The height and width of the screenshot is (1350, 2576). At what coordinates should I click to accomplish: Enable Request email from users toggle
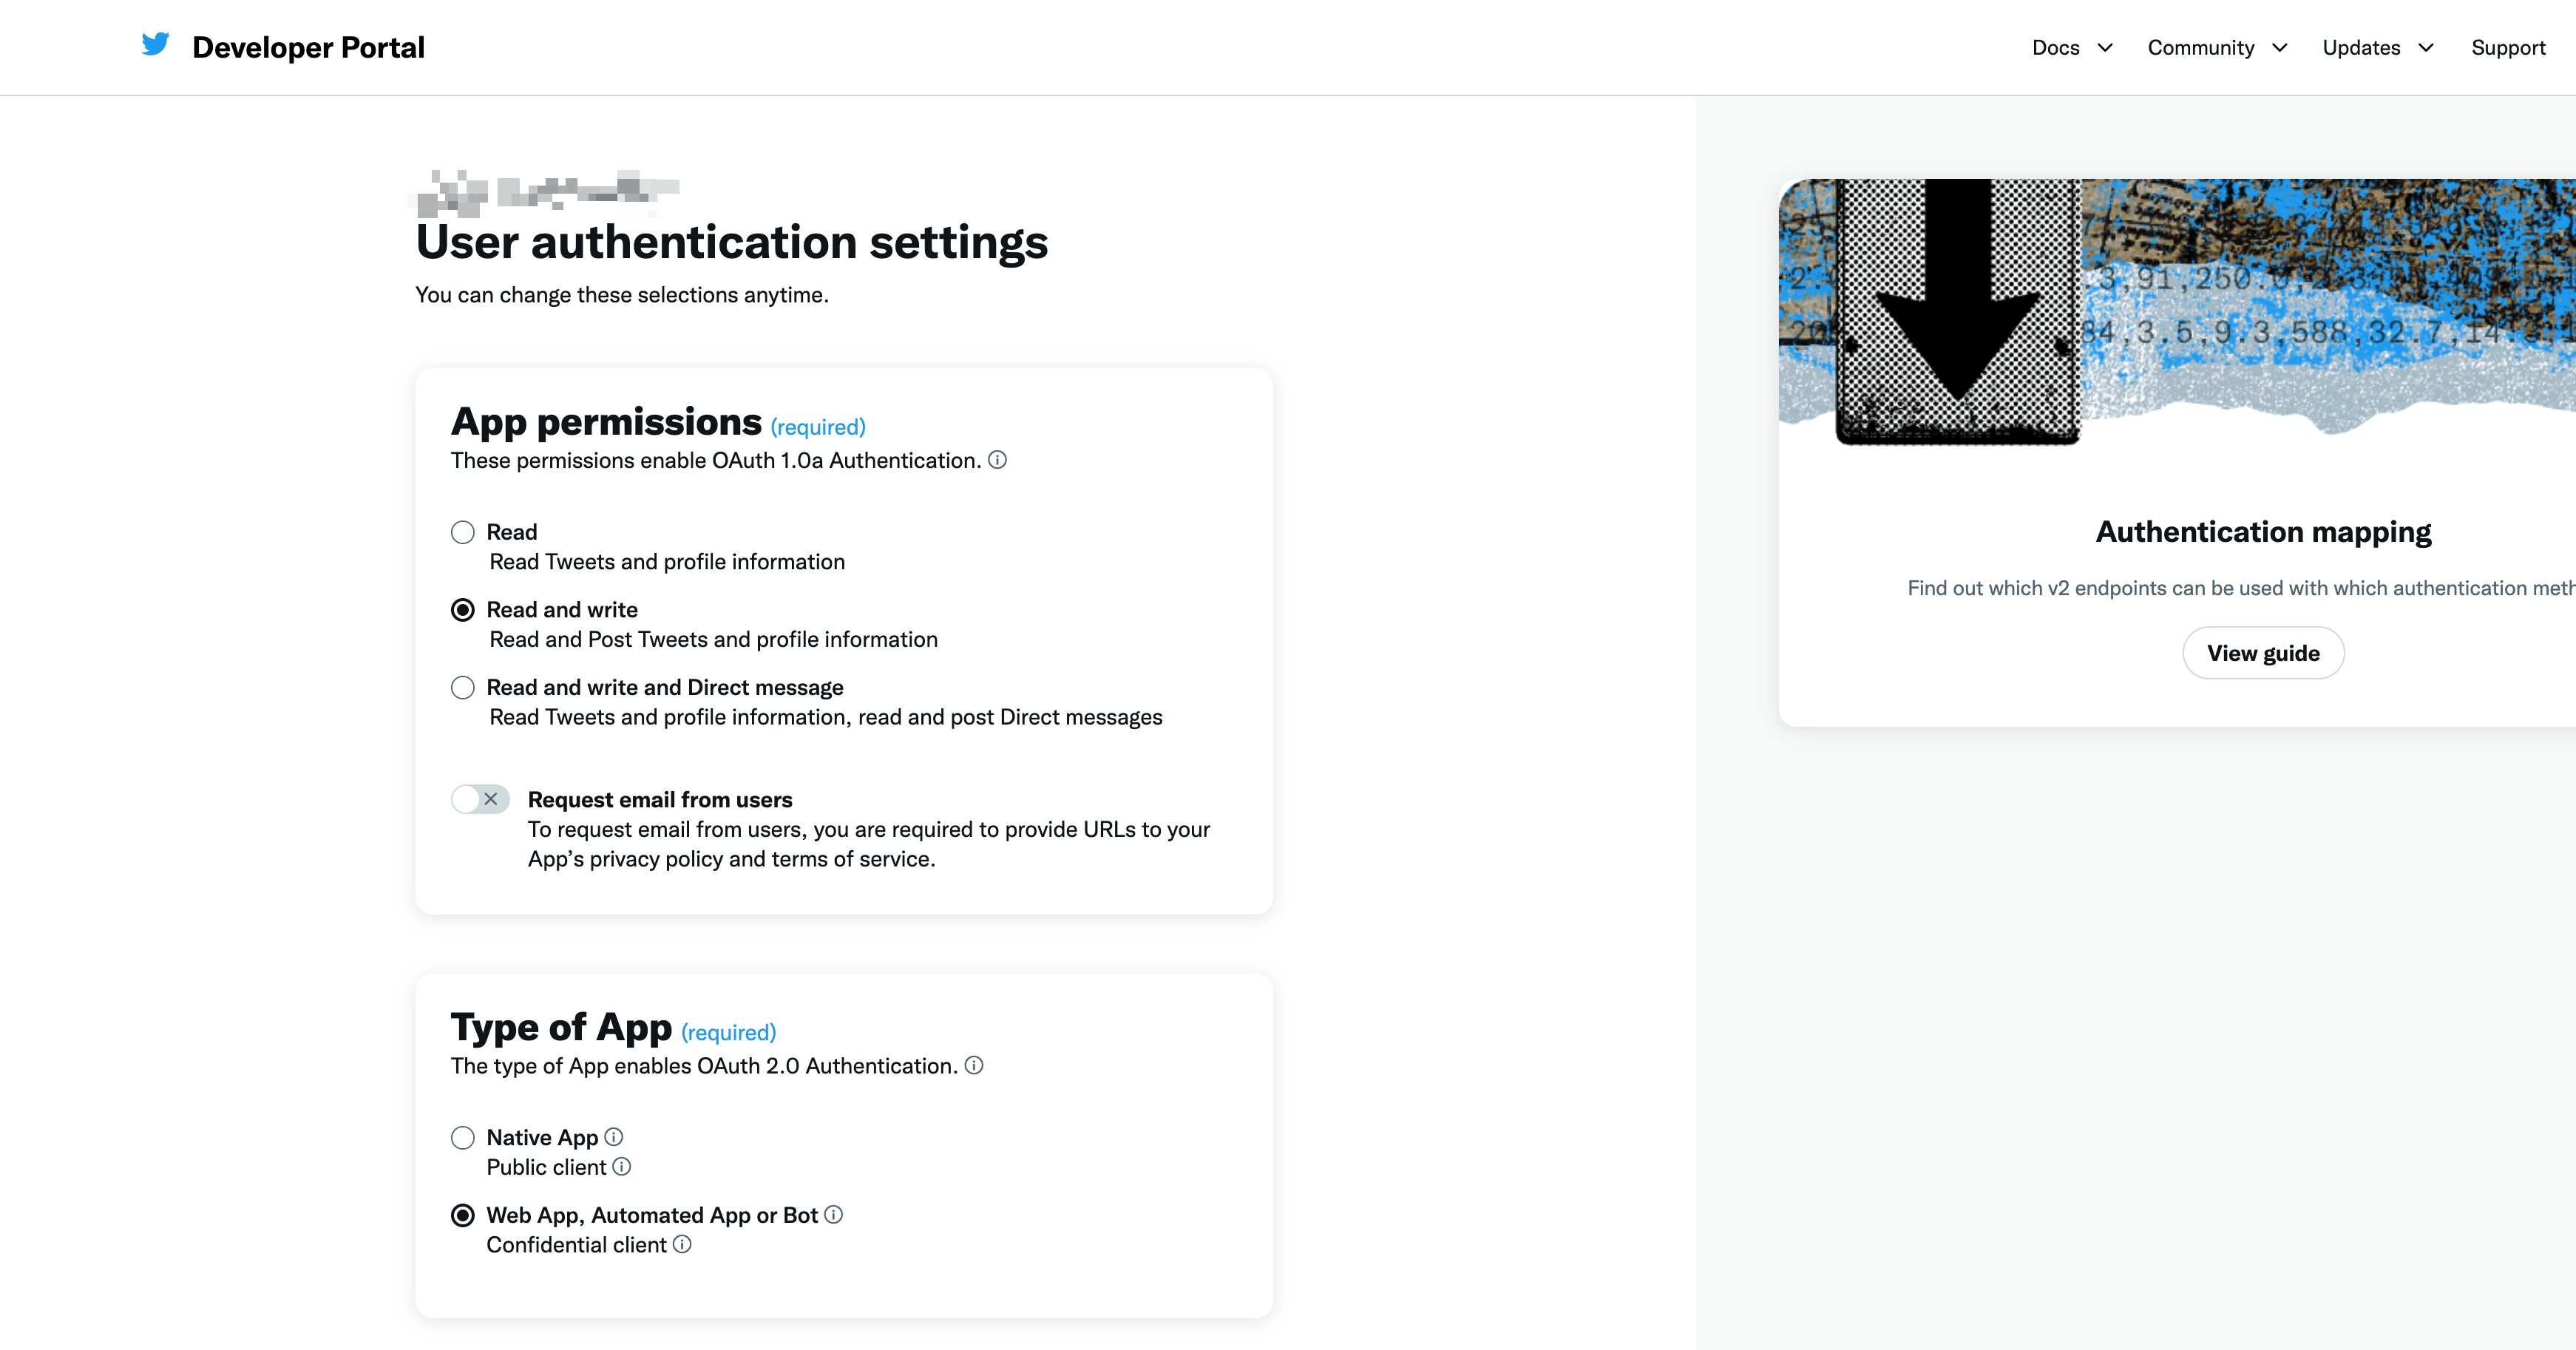480,799
